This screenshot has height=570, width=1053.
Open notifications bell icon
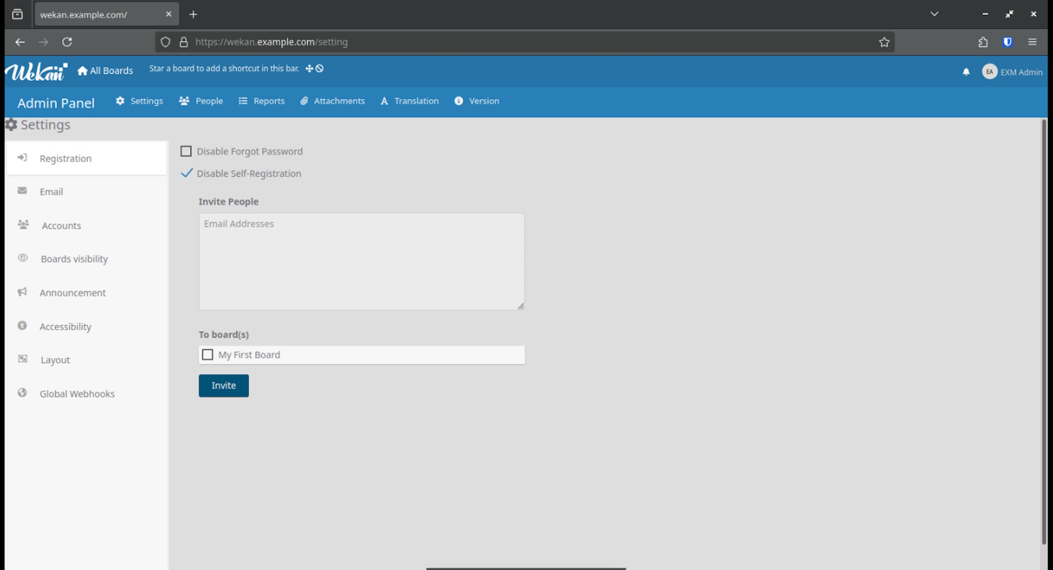[x=966, y=72]
